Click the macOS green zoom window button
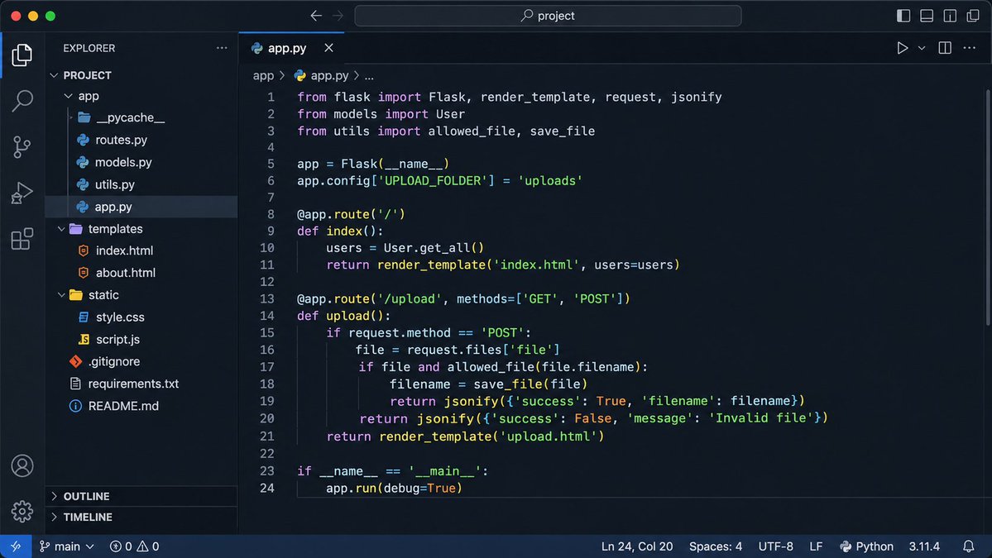Image resolution: width=992 pixels, height=558 pixels. point(50,16)
